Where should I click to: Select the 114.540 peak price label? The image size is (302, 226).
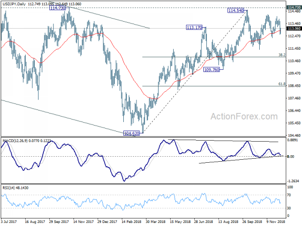point(236,11)
